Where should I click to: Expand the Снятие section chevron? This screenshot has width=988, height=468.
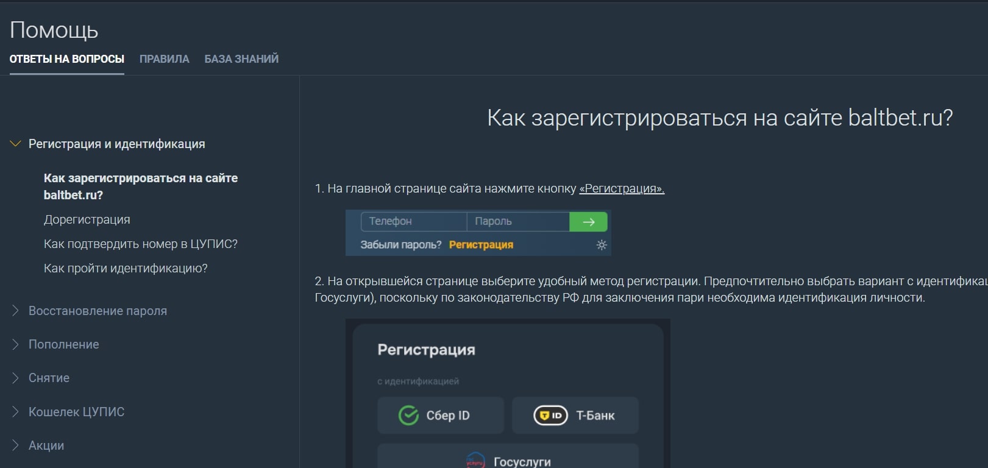click(x=16, y=378)
